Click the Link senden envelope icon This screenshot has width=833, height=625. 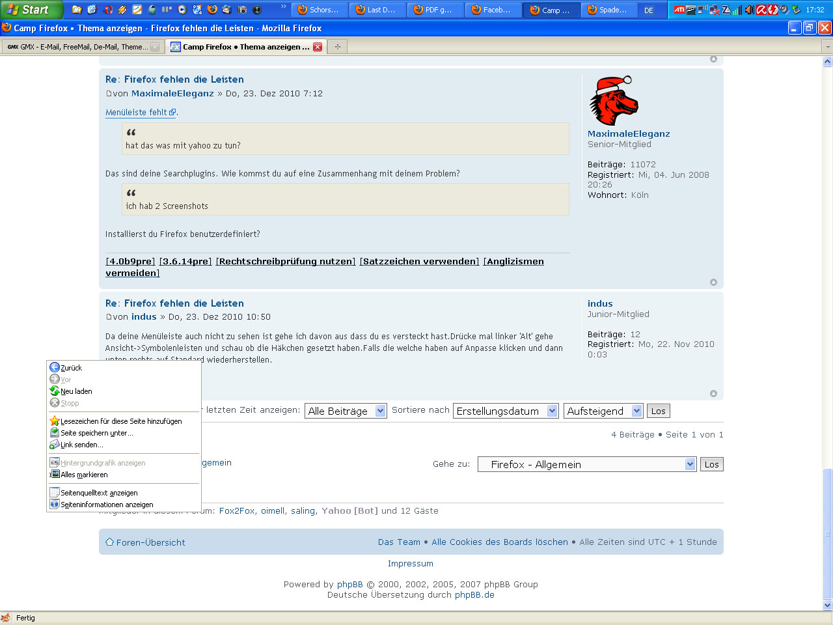(55, 445)
